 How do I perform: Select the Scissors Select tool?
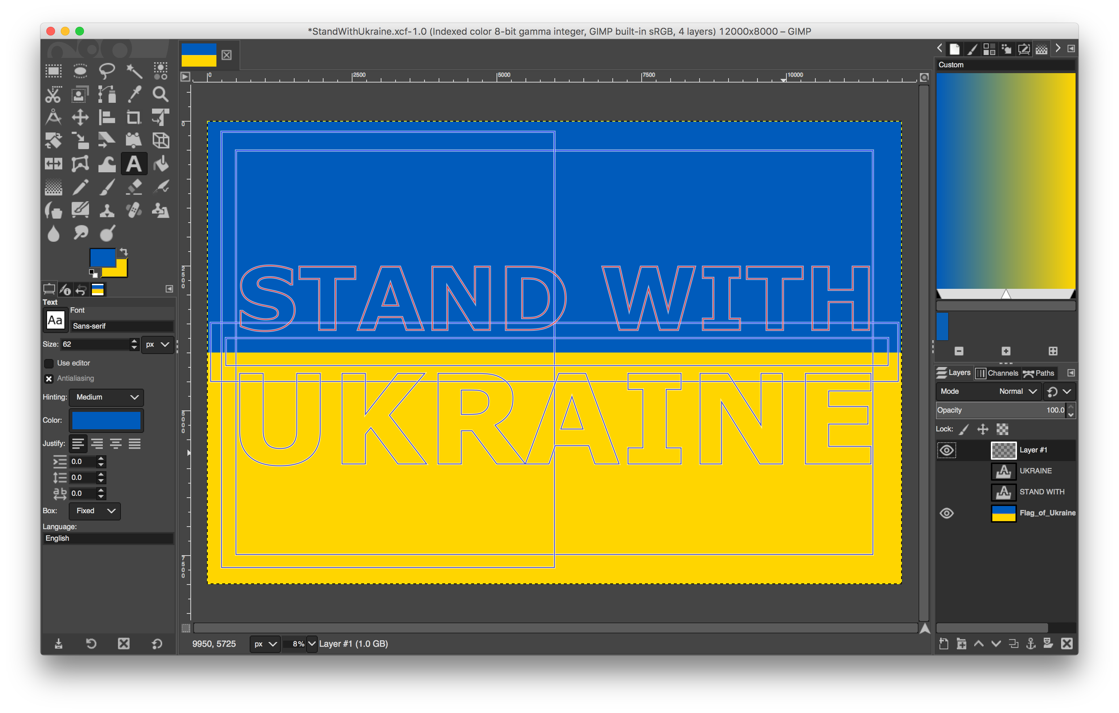tap(53, 94)
